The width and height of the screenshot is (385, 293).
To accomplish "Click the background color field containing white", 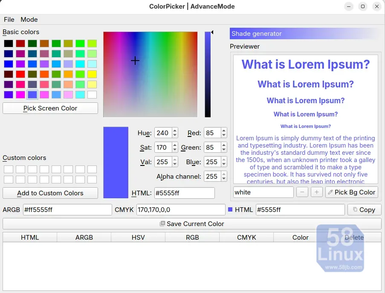I will pos(263,192).
